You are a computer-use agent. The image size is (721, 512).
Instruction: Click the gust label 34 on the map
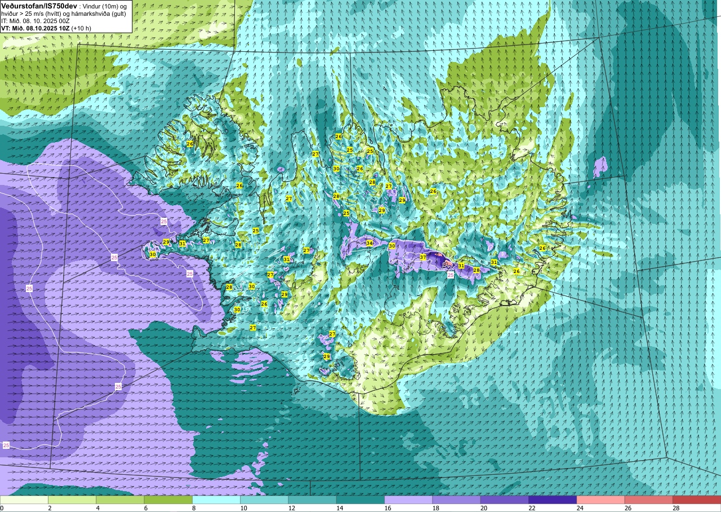(370, 243)
